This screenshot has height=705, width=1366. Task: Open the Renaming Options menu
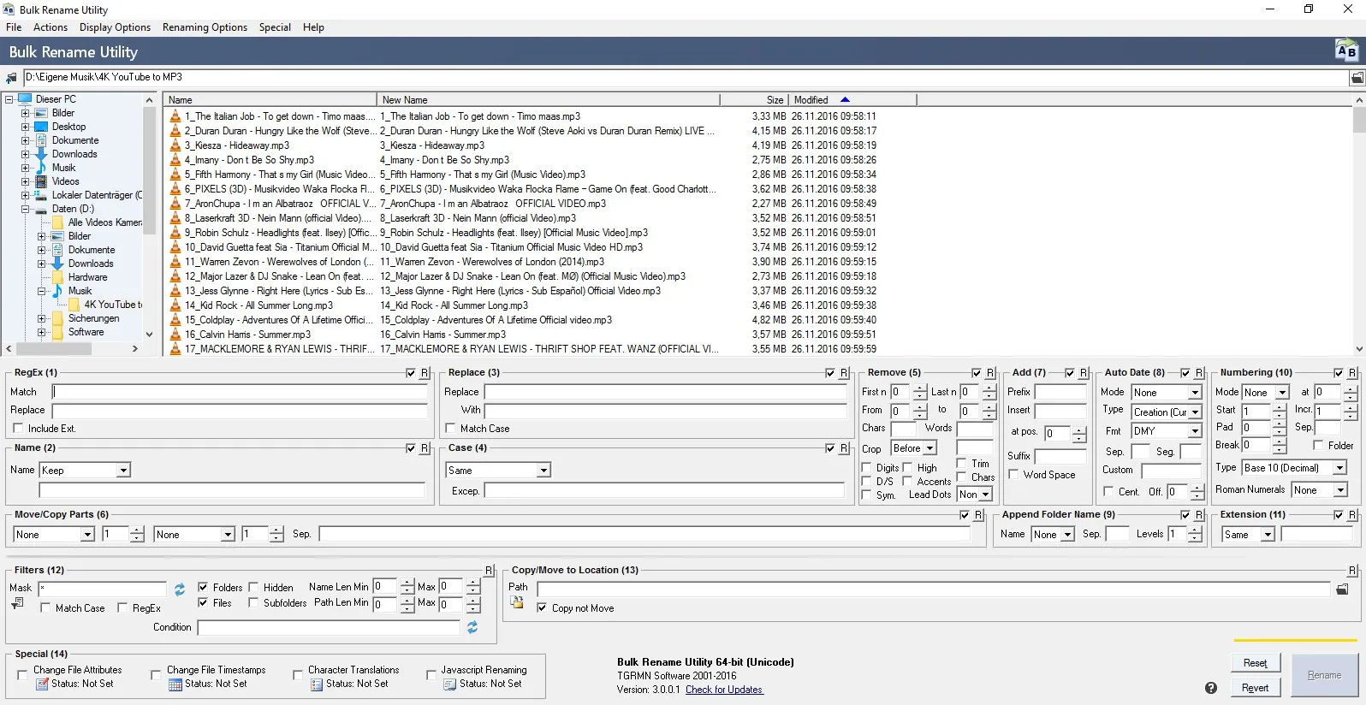pos(205,27)
